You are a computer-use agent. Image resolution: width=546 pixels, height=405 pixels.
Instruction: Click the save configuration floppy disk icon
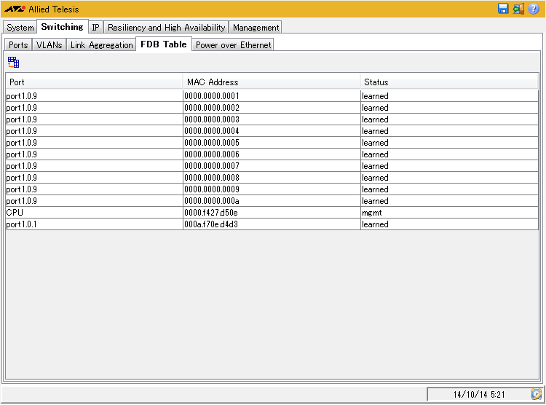coord(503,9)
